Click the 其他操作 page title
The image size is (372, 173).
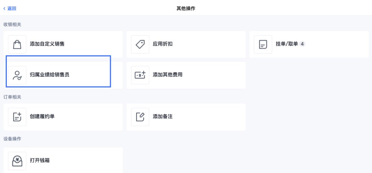point(186,9)
